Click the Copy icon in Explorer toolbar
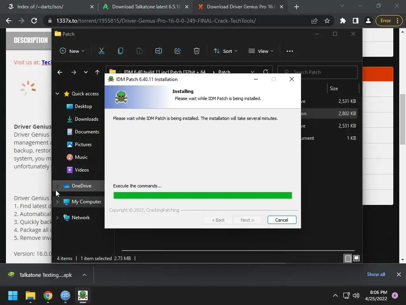406x305 pixels. (x=121, y=51)
